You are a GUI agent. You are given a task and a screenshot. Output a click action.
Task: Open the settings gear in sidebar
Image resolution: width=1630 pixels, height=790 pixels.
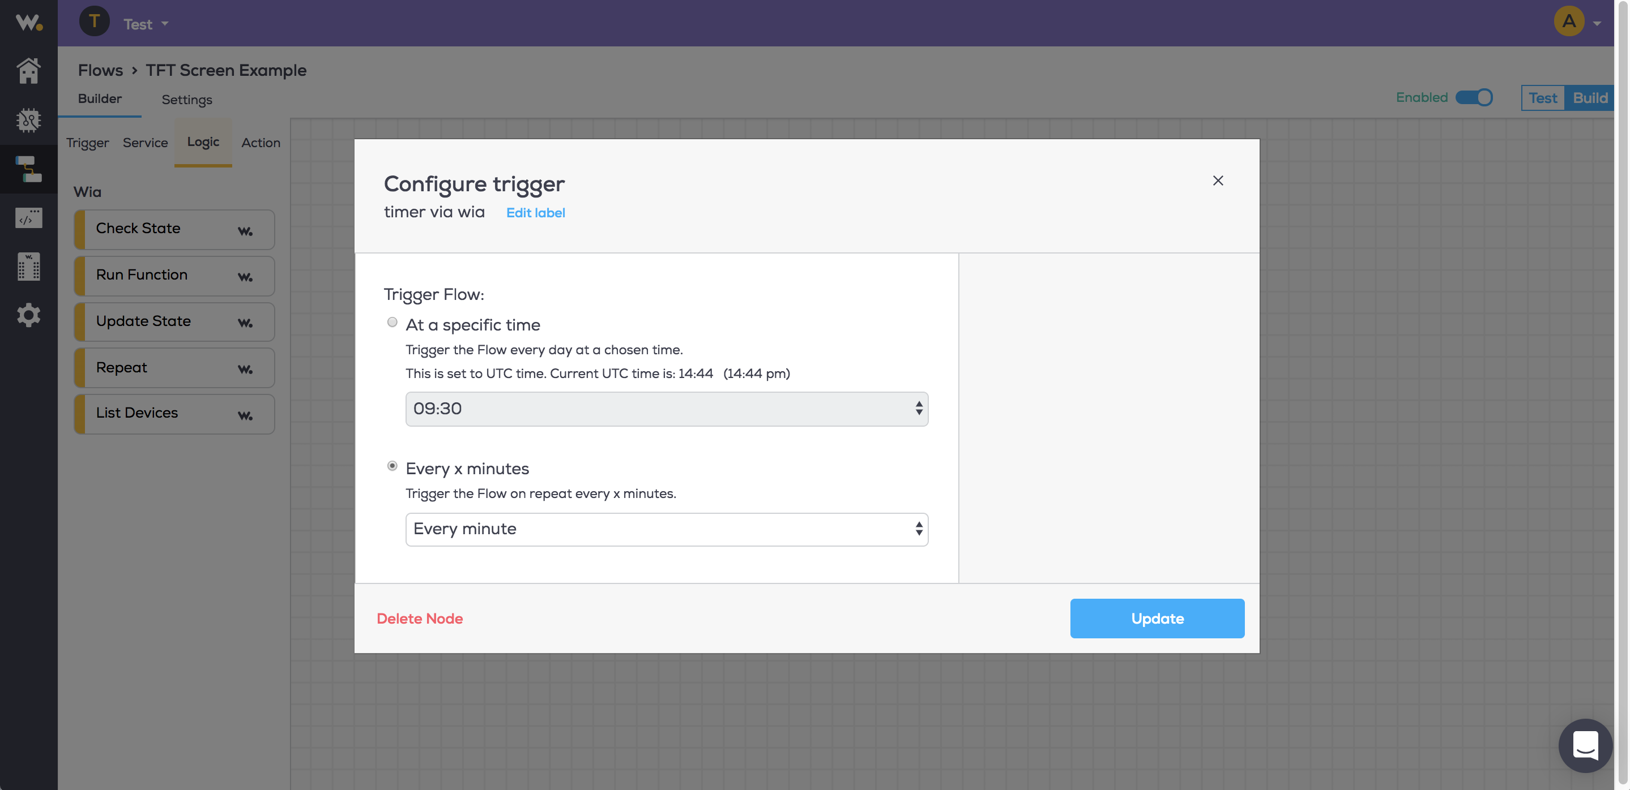point(28,315)
